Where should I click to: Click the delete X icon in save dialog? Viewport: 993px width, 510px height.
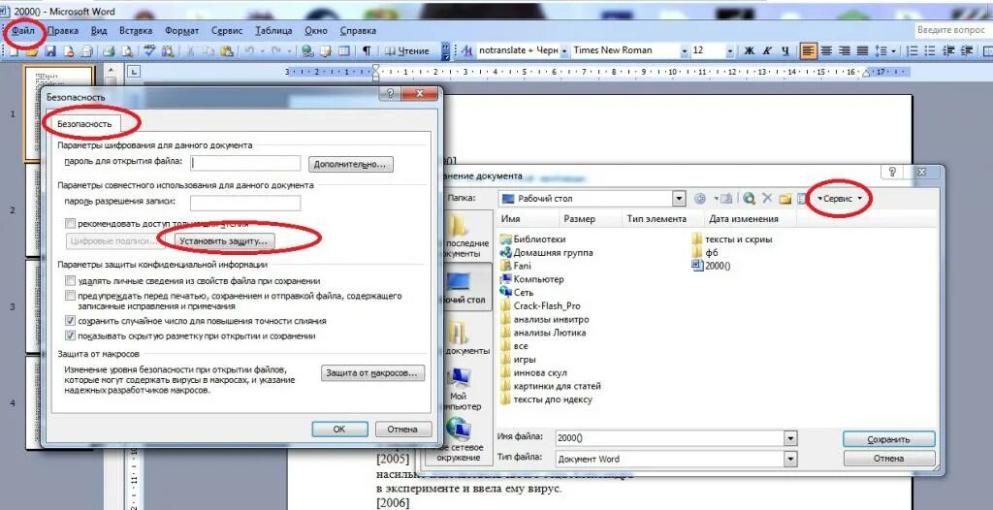767,199
